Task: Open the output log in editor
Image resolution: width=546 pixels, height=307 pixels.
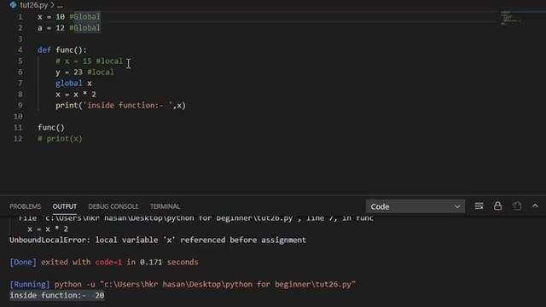Action: tap(517, 206)
